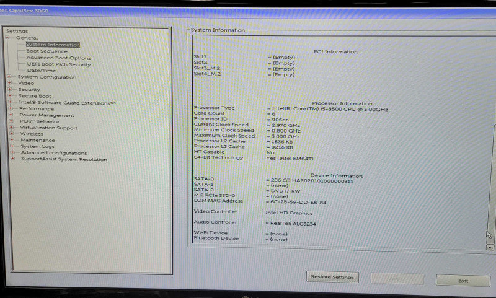Click the Wi-Fi Device row label
Viewport: 496px width, 298px height.
tap(210, 233)
